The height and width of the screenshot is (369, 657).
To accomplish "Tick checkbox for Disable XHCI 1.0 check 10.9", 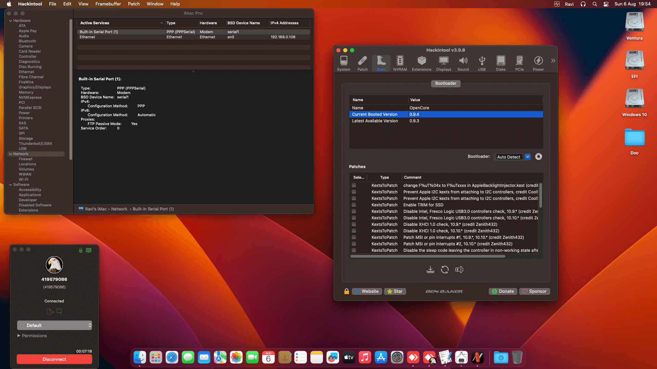I will (x=354, y=224).
